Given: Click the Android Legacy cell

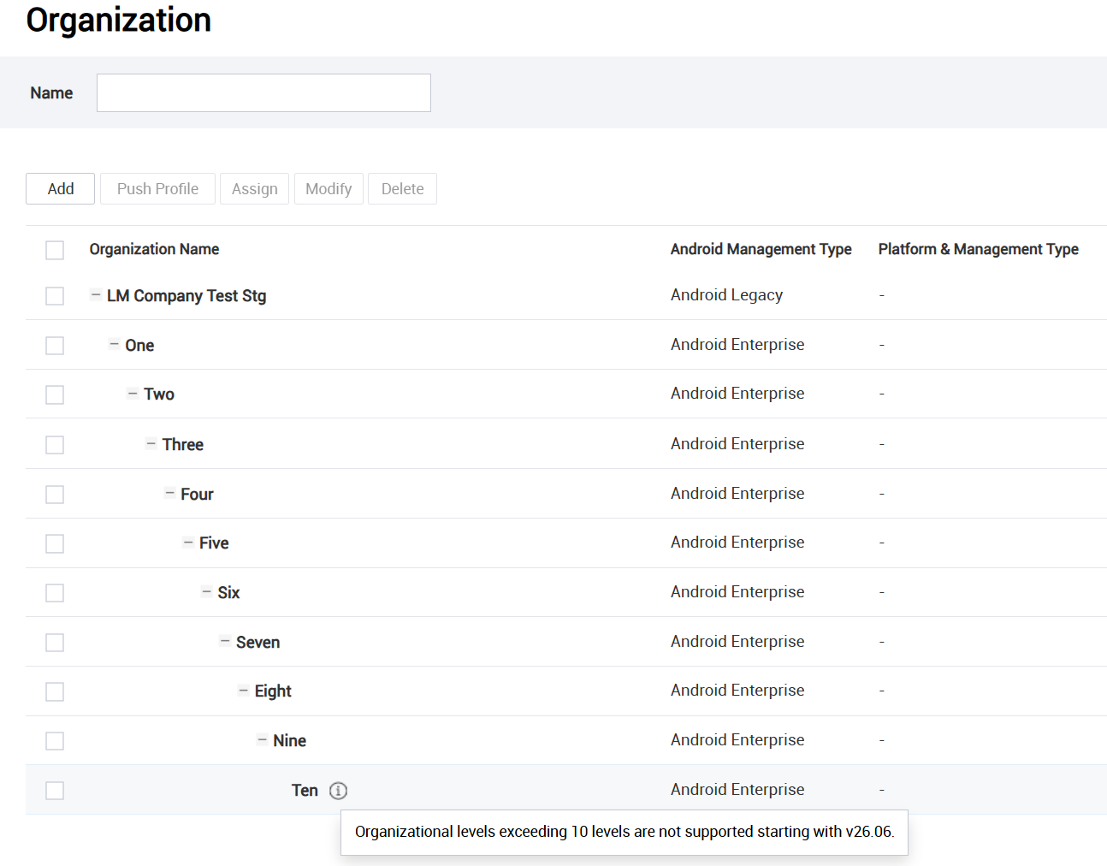Looking at the screenshot, I should coord(727,295).
